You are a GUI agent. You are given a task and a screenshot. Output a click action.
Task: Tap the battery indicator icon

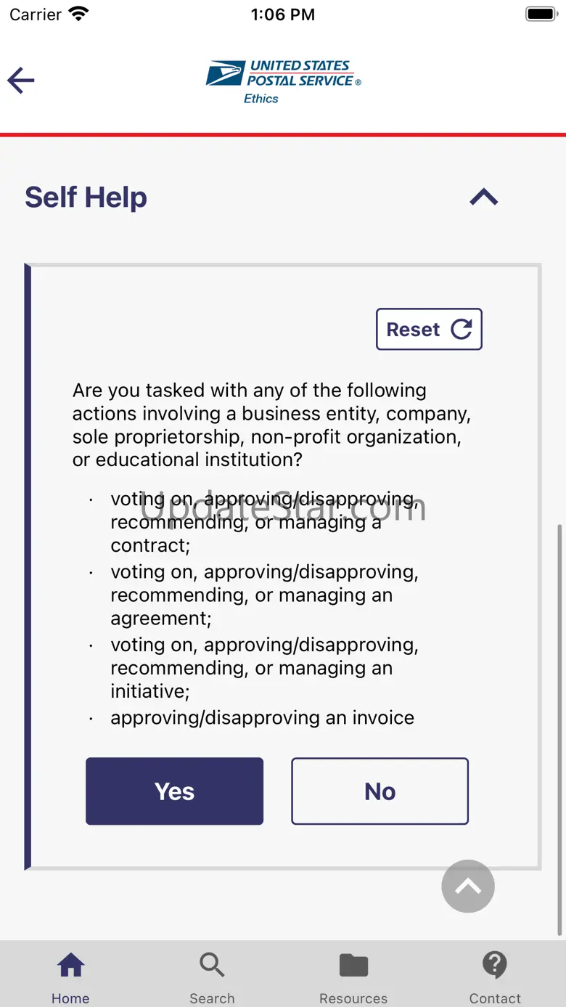[541, 14]
